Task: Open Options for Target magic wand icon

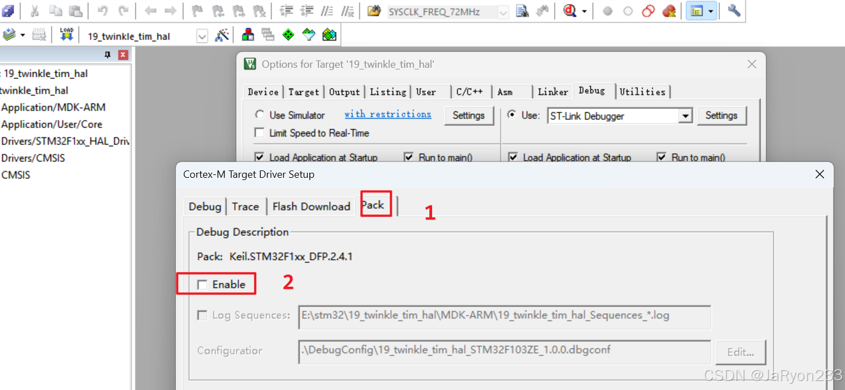Action: click(x=222, y=36)
